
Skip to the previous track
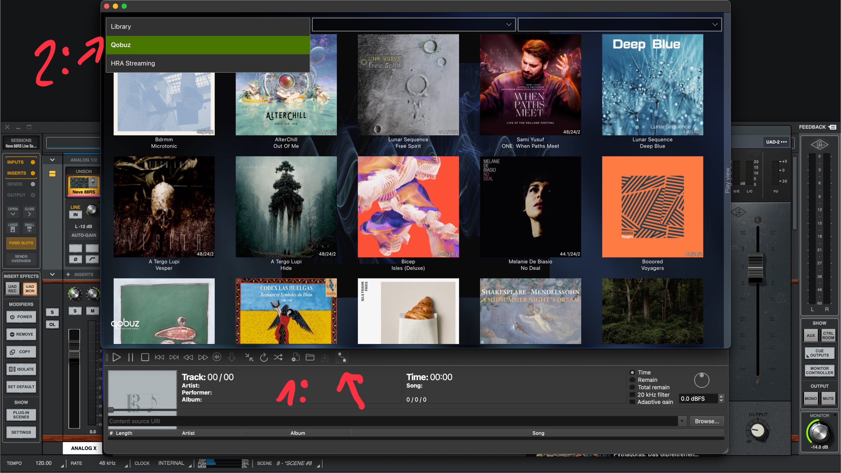click(159, 357)
